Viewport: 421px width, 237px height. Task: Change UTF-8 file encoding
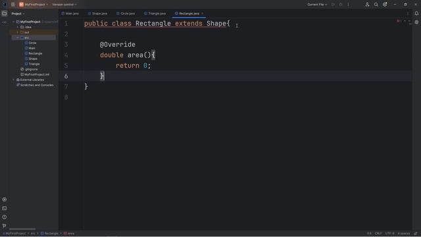(x=389, y=234)
